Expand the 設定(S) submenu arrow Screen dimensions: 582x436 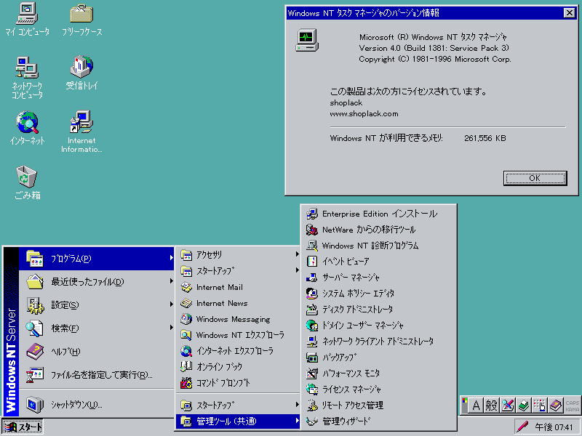coord(171,304)
